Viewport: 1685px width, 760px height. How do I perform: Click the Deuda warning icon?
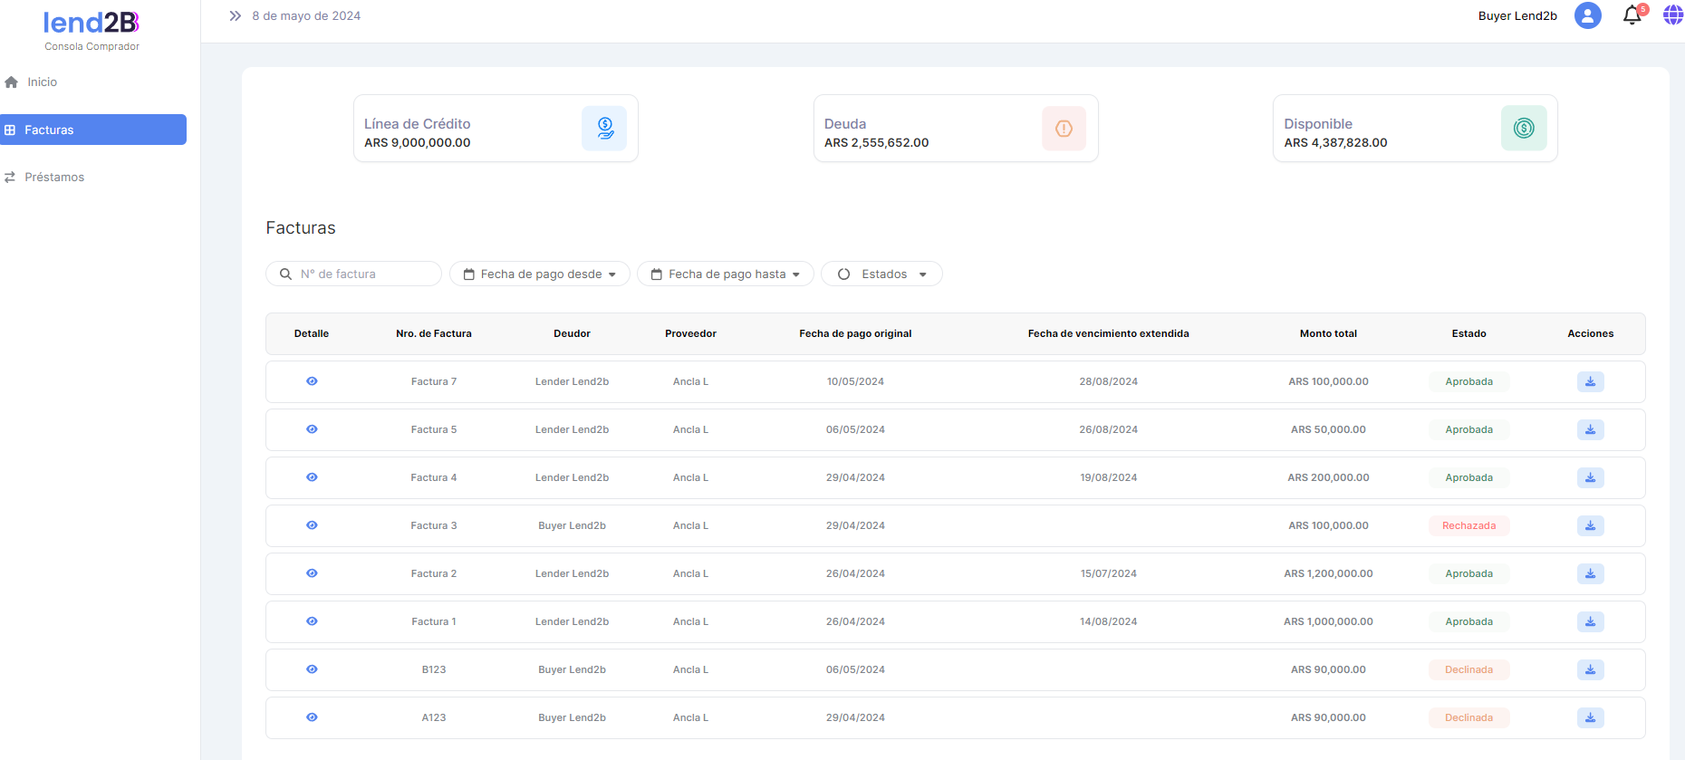pyautogui.click(x=1064, y=129)
